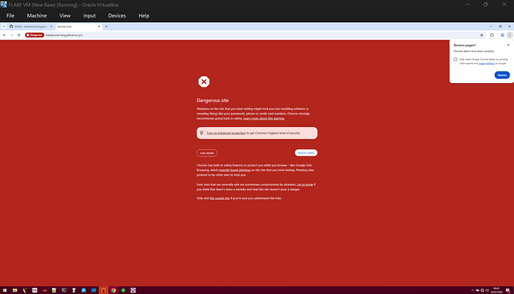
Task: Click the taskbar clock and date
Action: click(498, 290)
